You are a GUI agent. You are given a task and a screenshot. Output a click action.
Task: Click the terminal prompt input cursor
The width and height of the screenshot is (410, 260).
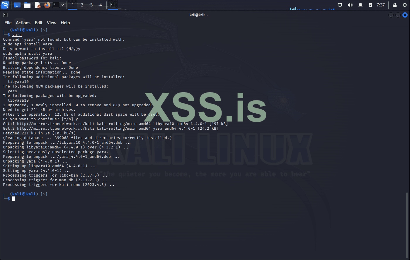click(x=13, y=199)
